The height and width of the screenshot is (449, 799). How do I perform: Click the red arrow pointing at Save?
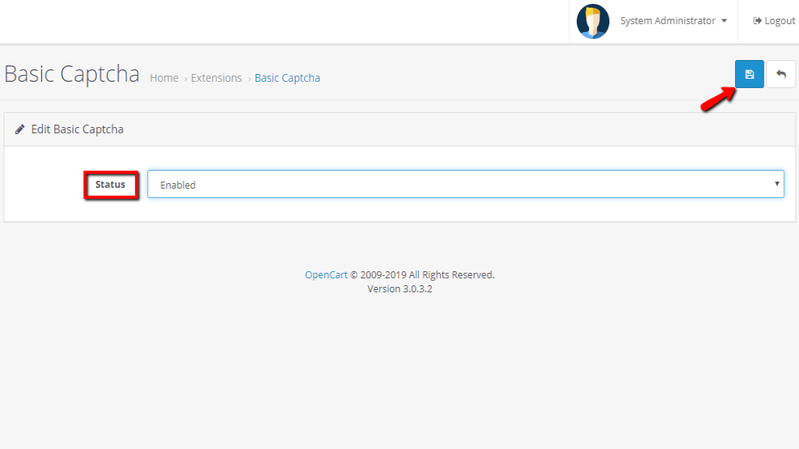(718, 100)
